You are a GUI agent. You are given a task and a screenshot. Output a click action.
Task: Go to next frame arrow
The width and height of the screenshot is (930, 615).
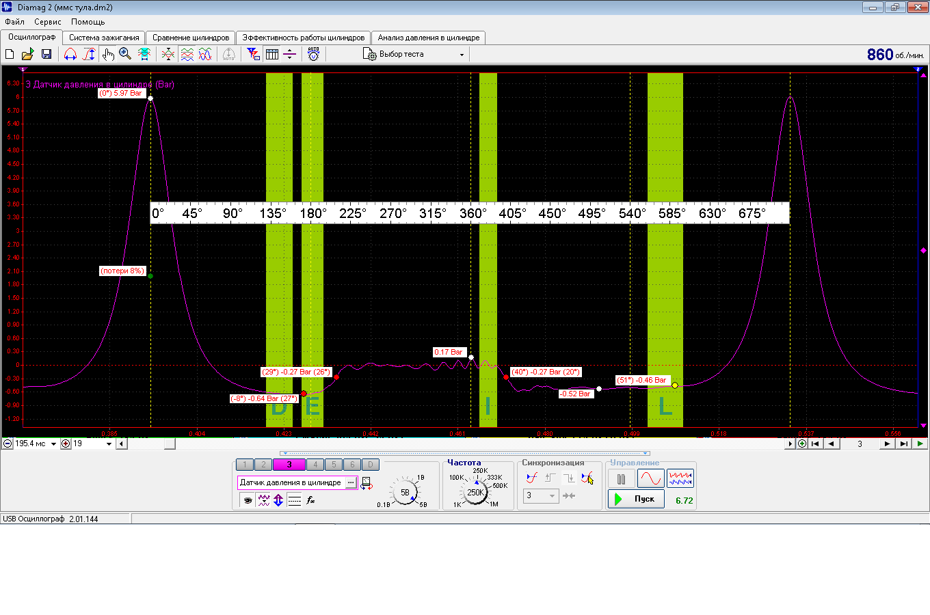(887, 443)
